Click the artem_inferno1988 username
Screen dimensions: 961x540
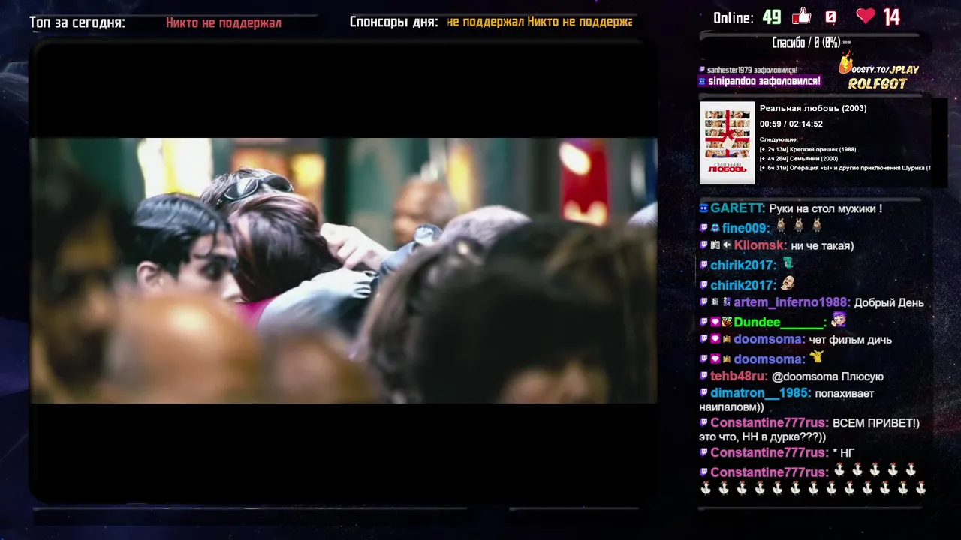[x=792, y=302]
